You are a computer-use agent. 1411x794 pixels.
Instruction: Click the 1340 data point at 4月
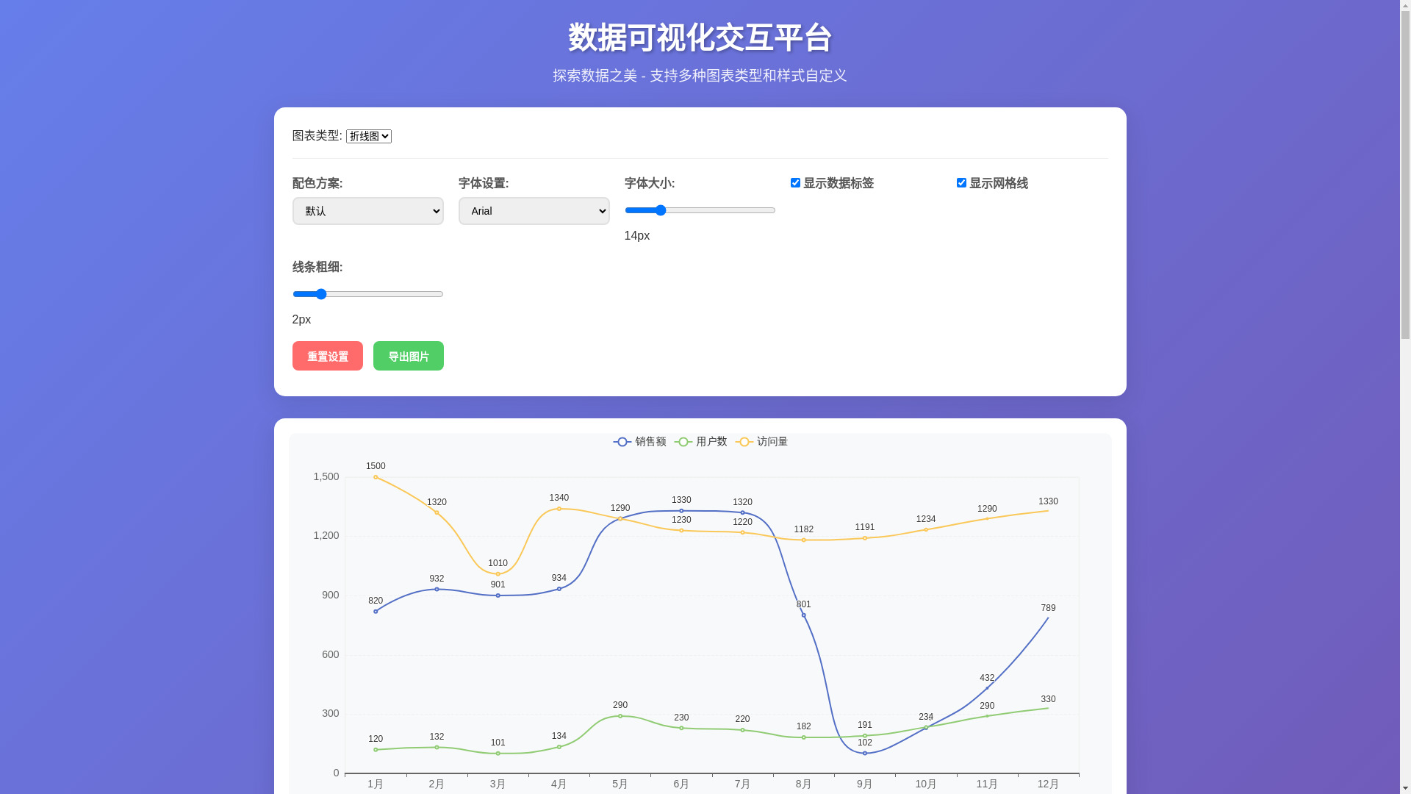[x=559, y=509]
